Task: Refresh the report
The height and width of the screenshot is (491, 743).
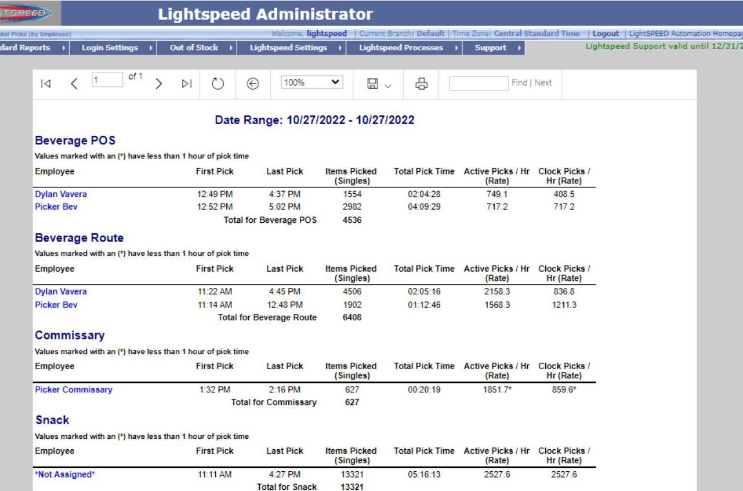Action: [x=217, y=84]
